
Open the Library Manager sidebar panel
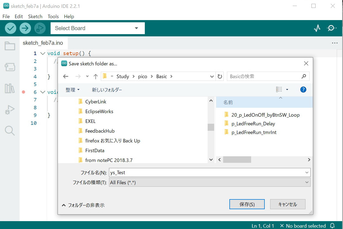(x=10, y=88)
